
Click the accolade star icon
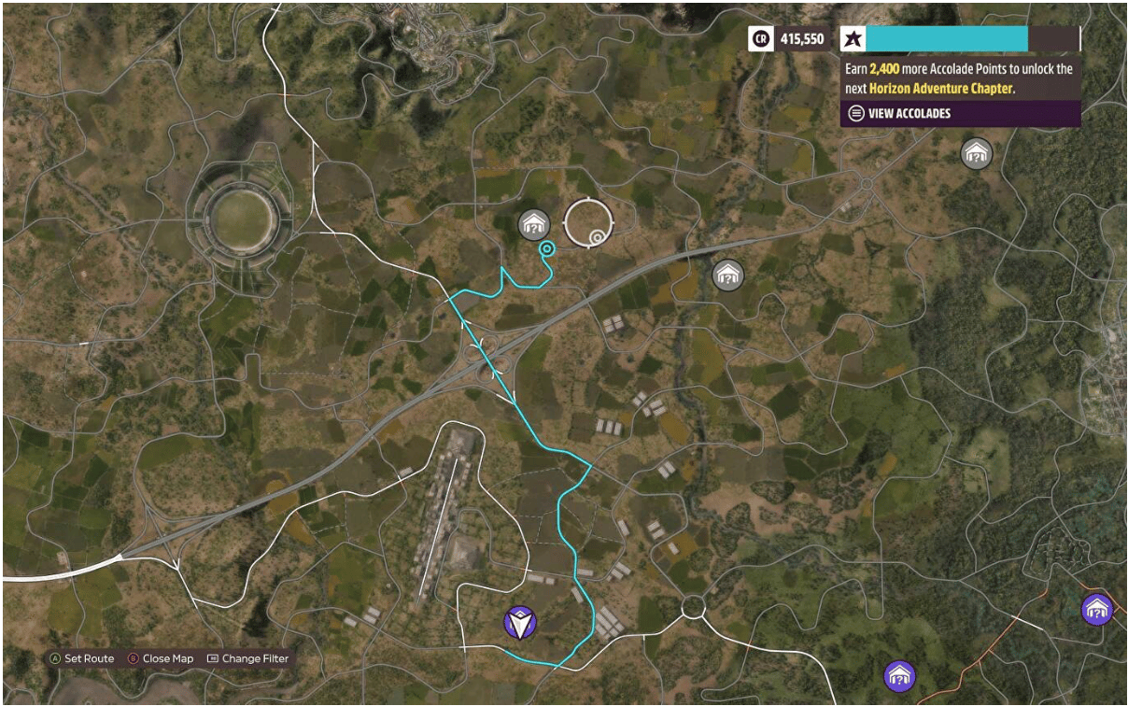tap(853, 38)
